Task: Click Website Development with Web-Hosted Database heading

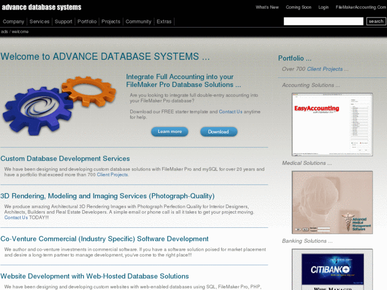Action: pos(95,276)
